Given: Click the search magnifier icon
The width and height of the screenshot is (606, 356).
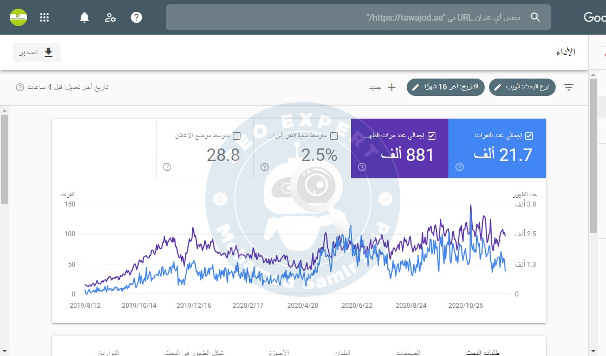Looking at the screenshot, I should coord(535,17).
